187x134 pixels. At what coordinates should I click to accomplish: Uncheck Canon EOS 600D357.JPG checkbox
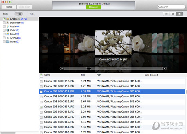pyautogui.click(x=41, y=107)
